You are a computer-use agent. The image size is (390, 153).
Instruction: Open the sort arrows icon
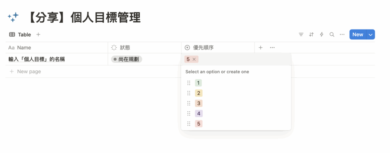tap(312, 34)
